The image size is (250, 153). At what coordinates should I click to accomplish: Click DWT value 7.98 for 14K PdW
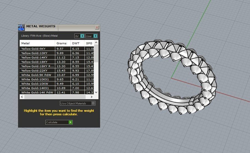point(75,92)
